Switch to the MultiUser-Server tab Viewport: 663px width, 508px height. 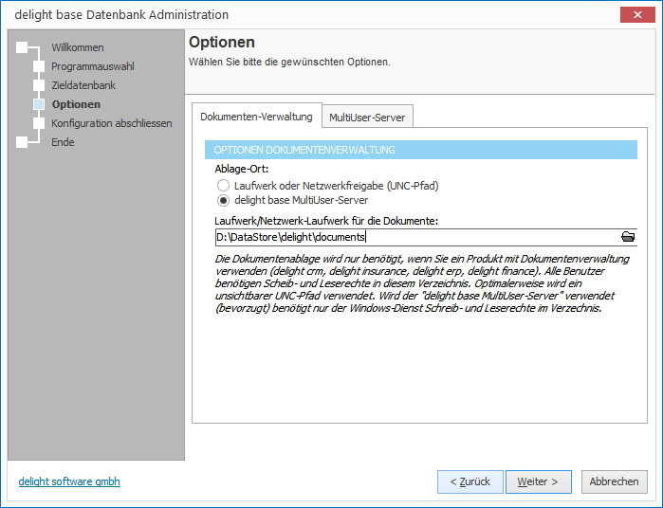(x=367, y=118)
